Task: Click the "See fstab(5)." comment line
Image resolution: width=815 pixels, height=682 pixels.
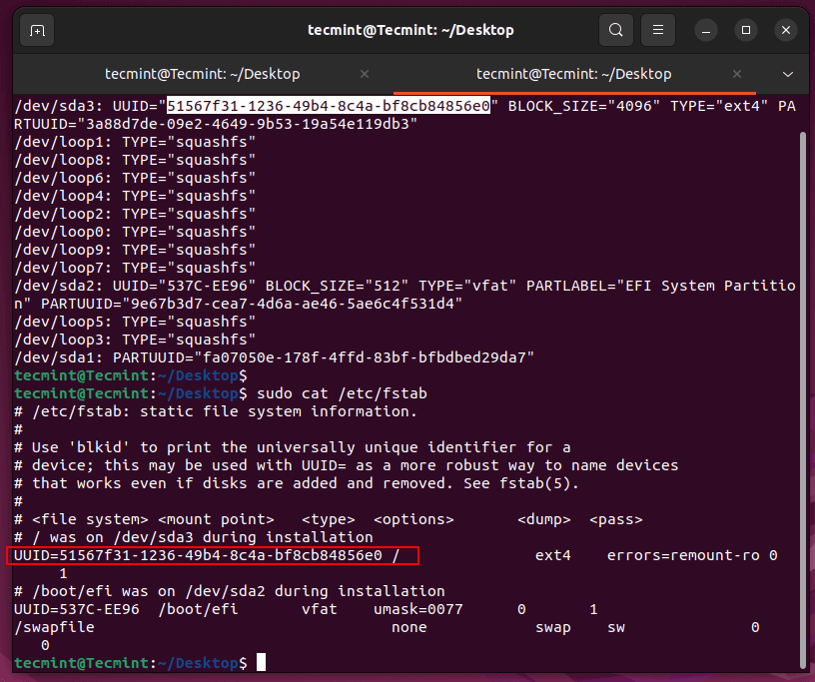Action: pos(521,484)
